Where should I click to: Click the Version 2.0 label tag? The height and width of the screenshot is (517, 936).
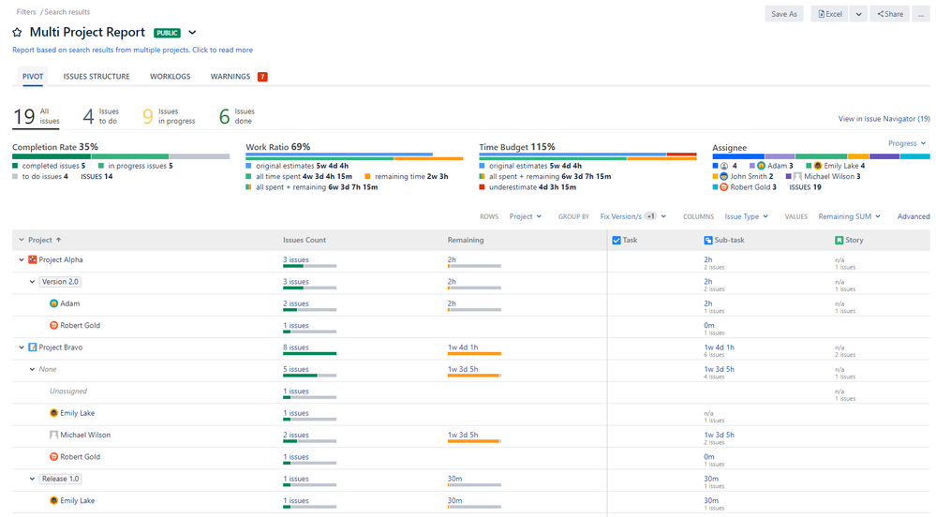[60, 282]
